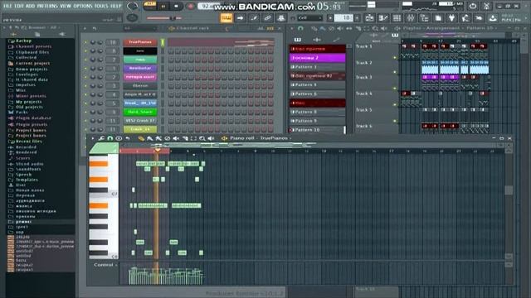Click the link/chain icon in the top toolbar
The height and width of the screenshot is (298, 531).
pos(267,18)
